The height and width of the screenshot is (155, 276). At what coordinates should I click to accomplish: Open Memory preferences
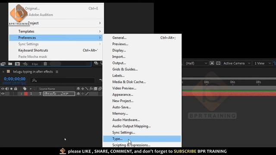[142, 114]
